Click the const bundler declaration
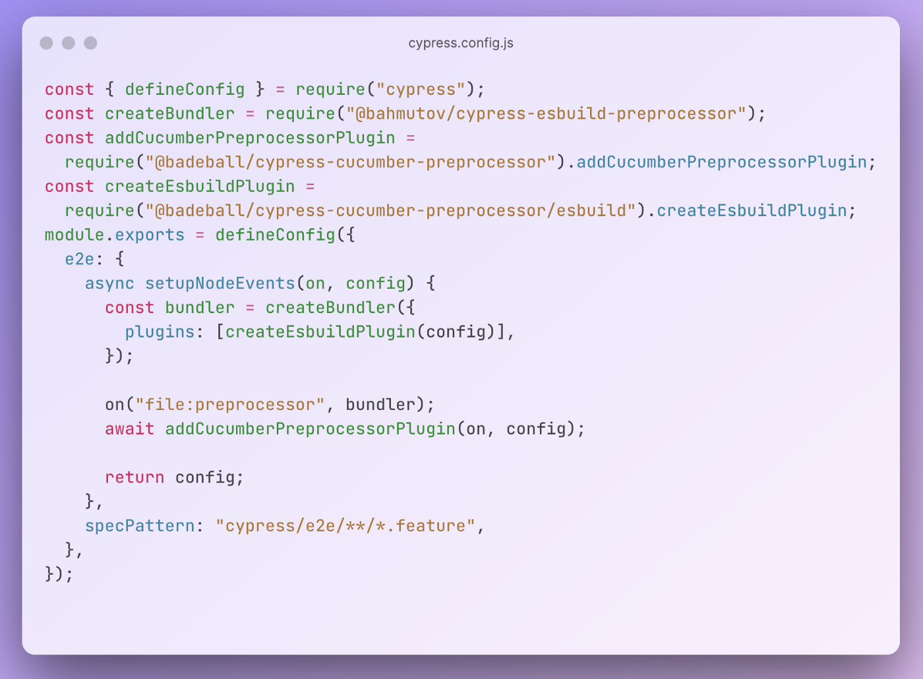This screenshot has width=923, height=679. pyautogui.click(x=169, y=308)
